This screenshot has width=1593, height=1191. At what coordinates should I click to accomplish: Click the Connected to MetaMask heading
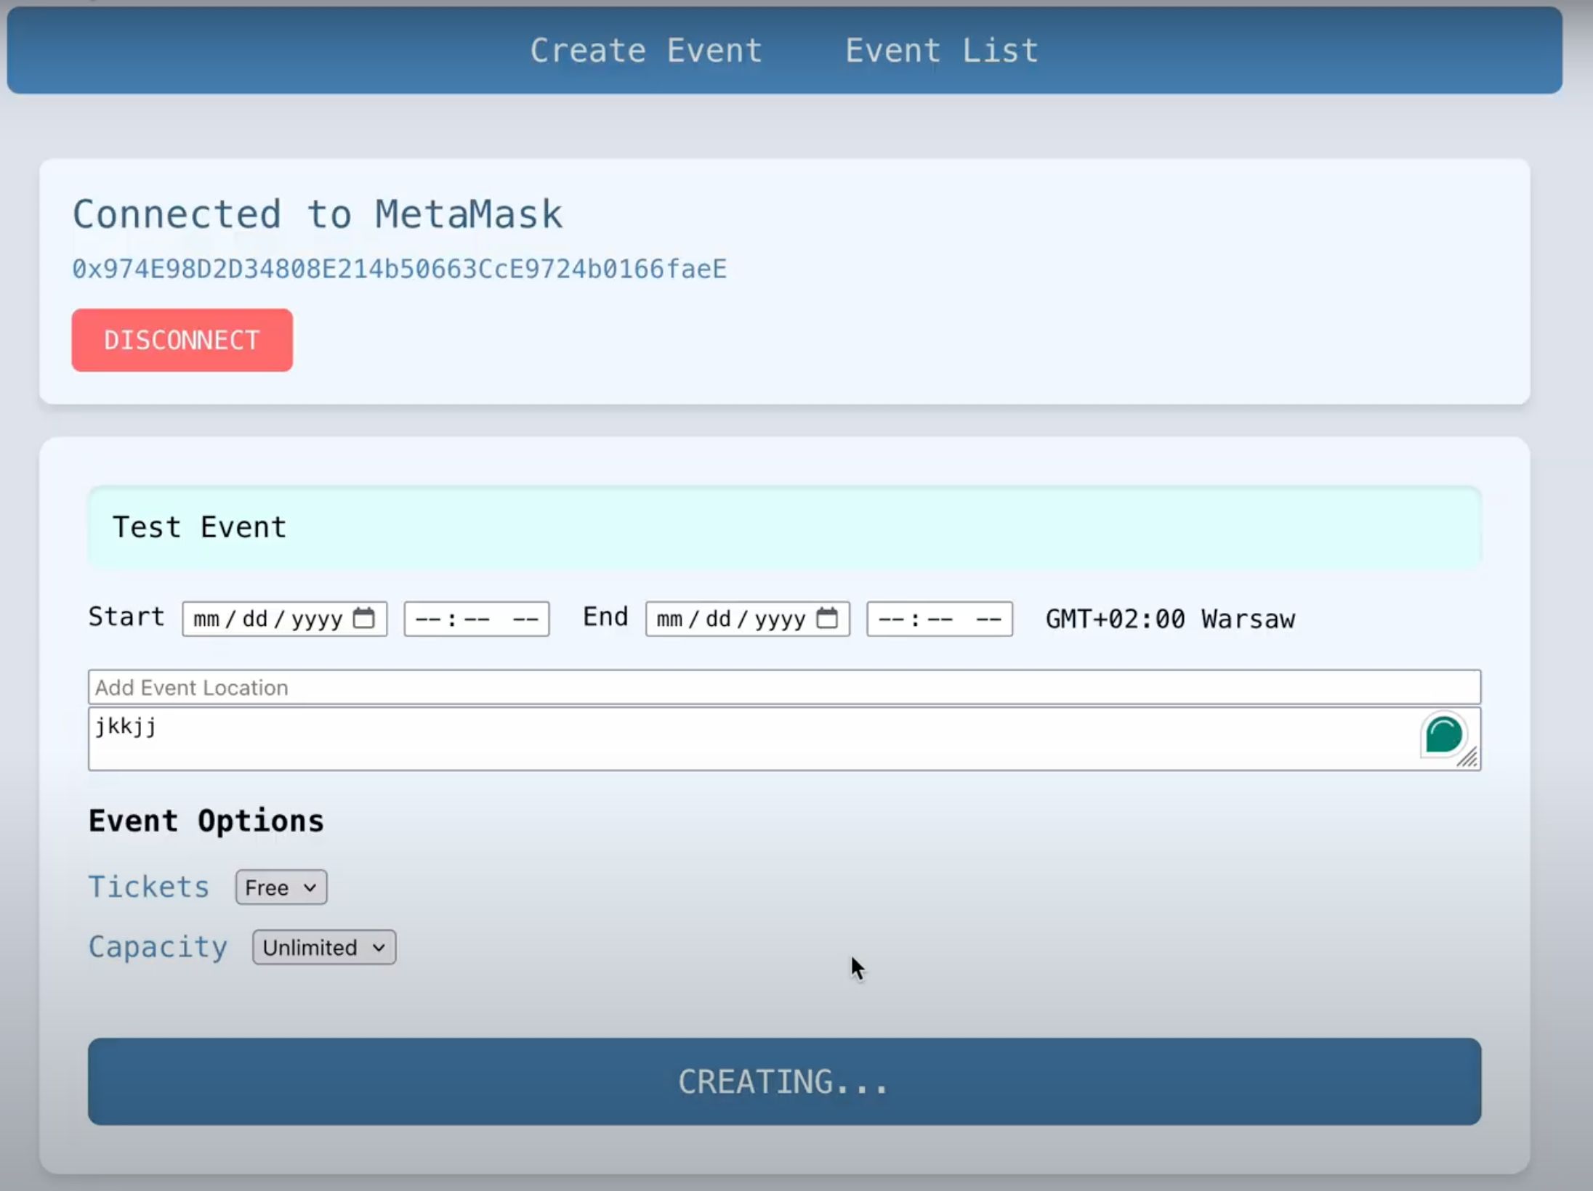(318, 214)
